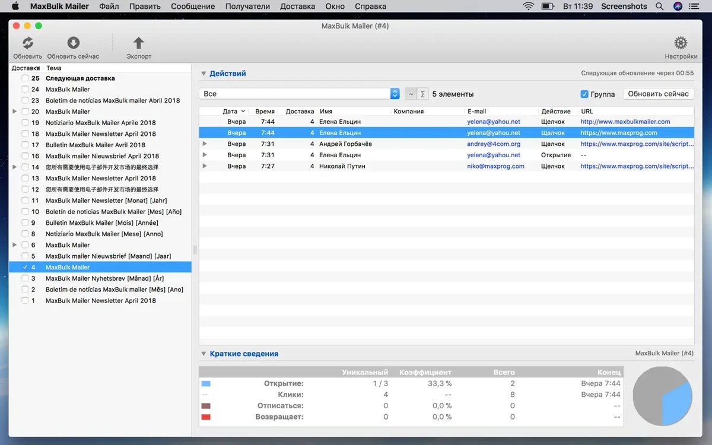Click the sigma summary button
Image resolution: width=712 pixels, height=445 pixels.
pos(422,94)
